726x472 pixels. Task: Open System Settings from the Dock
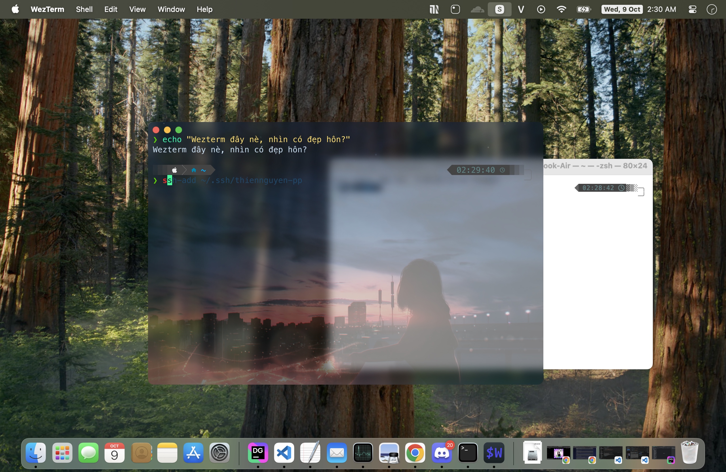[x=220, y=452]
